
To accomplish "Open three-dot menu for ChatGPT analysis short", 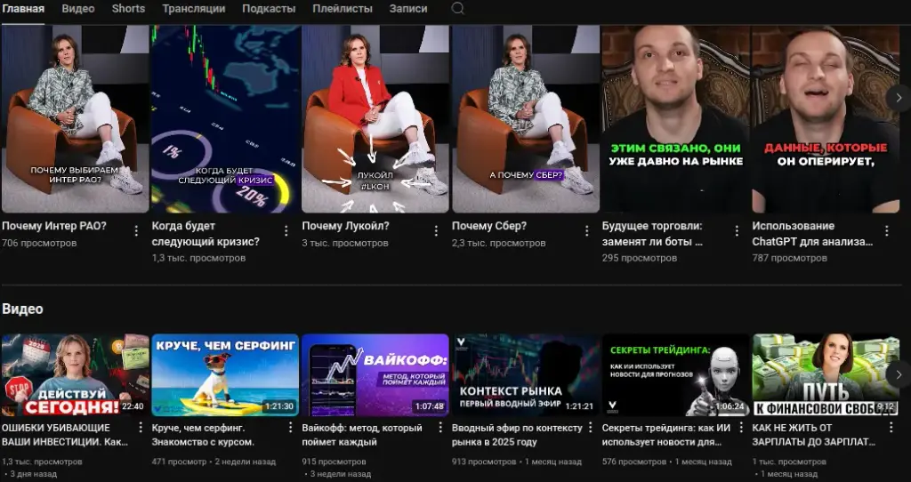I will (887, 231).
